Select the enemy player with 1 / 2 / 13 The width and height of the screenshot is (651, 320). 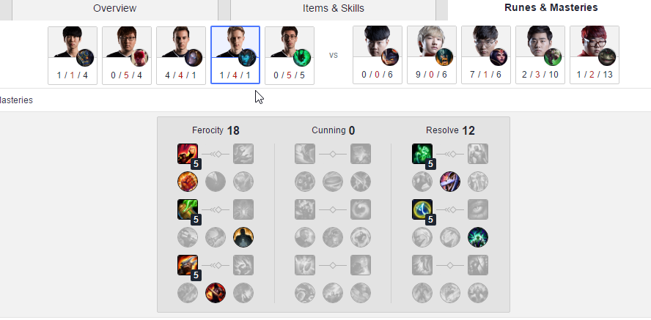click(x=595, y=55)
